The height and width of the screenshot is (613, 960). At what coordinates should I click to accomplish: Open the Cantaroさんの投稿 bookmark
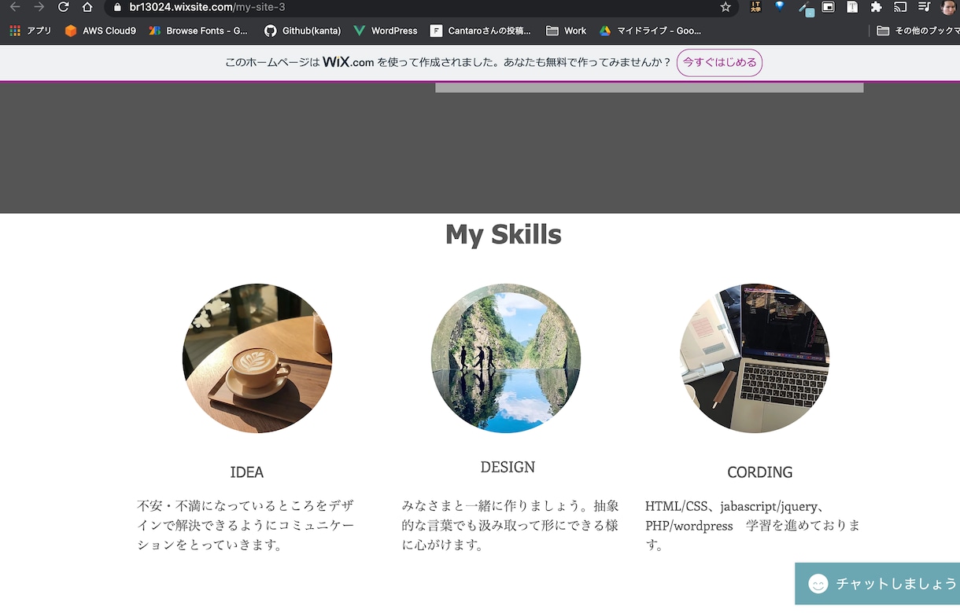[x=481, y=31]
